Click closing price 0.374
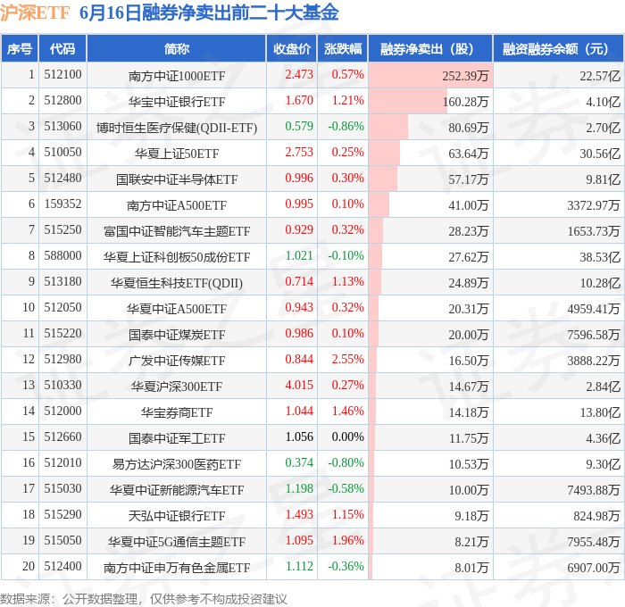The width and height of the screenshot is (625, 607). 299,463
